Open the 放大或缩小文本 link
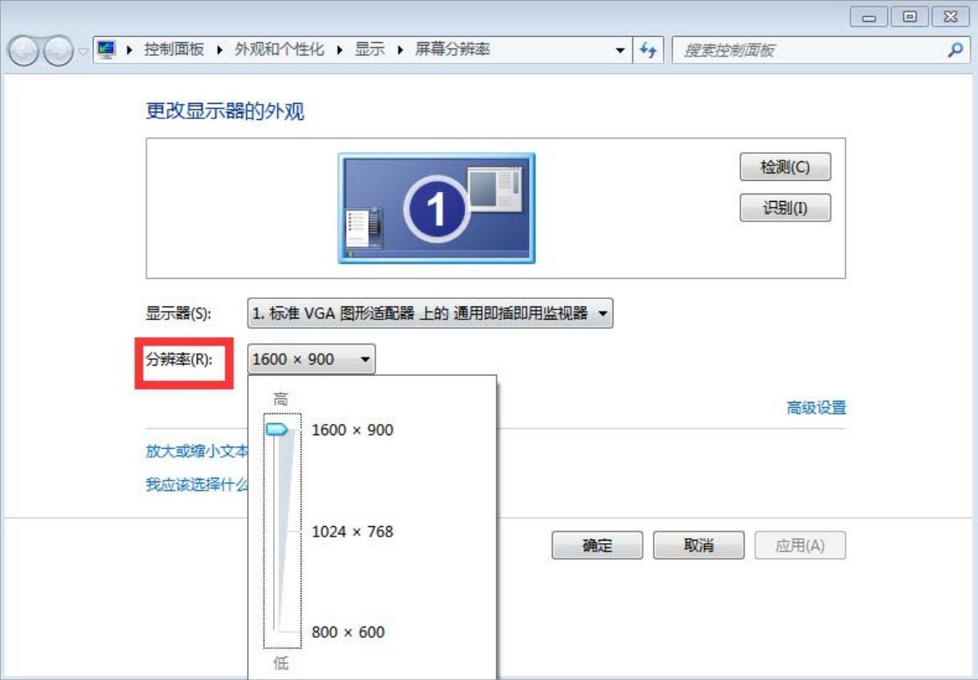This screenshot has height=680, width=978. pos(196,451)
